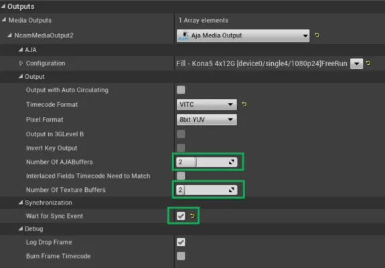Image resolution: width=385 pixels, height=268 pixels.
Task: Reset NcamMediaOutput2 to default with yellow arrow
Action: coord(317,35)
